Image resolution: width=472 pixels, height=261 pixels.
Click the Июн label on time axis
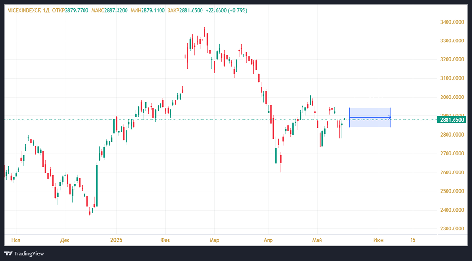tap(378, 240)
